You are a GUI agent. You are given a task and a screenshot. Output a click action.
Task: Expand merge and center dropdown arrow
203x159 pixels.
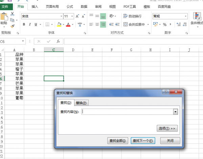tap(148, 24)
